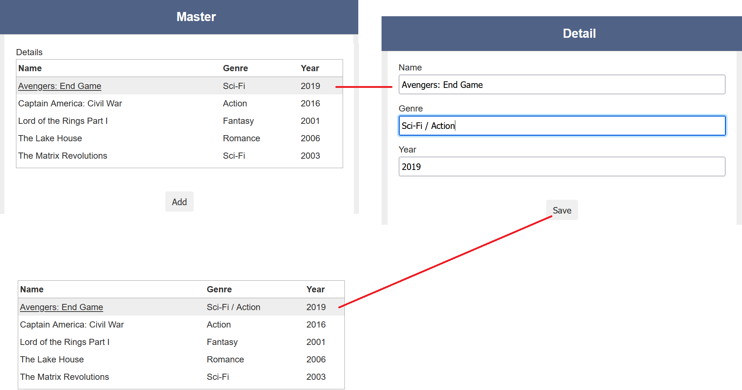Click the Save button in Detail panel
The image size is (742, 390).
pos(562,210)
